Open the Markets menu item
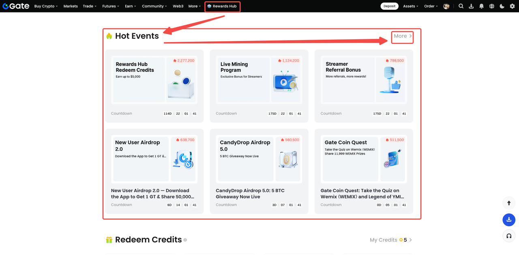519x255 pixels. coord(71,6)
